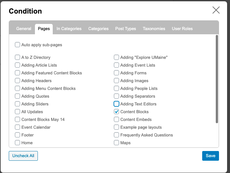Open the Post Types tab
The image size is (230, 173).
(126, 28)
